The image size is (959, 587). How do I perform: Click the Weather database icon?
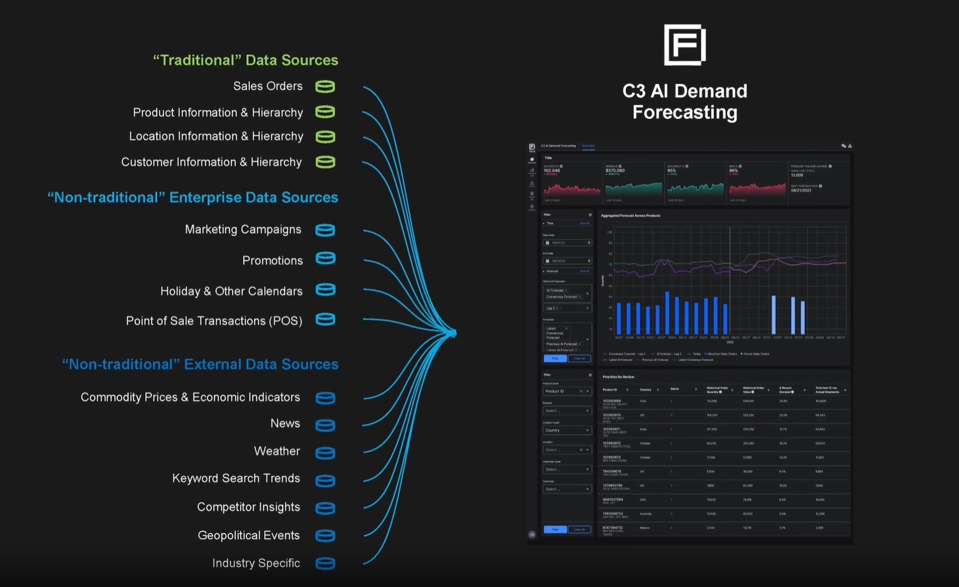coord(325,453)
